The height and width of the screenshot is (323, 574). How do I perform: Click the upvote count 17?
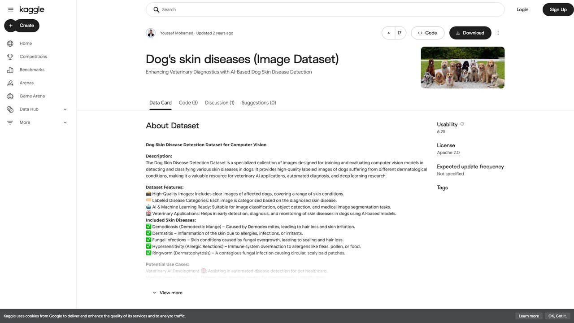[x=400, y=33]
